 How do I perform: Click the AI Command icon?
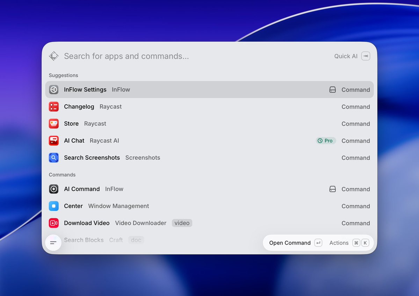point(54,189)
